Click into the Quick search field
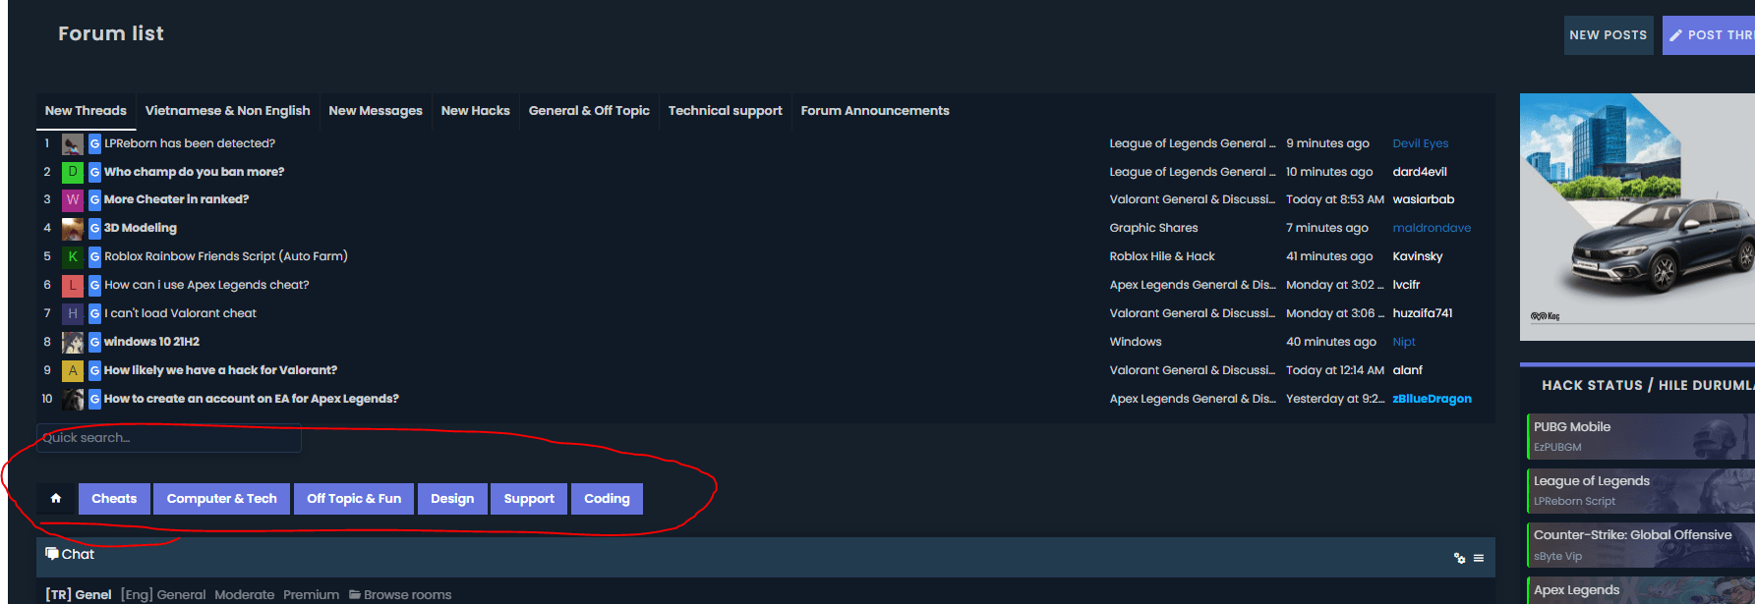1755x604 pixels. (x=169, y=438)
